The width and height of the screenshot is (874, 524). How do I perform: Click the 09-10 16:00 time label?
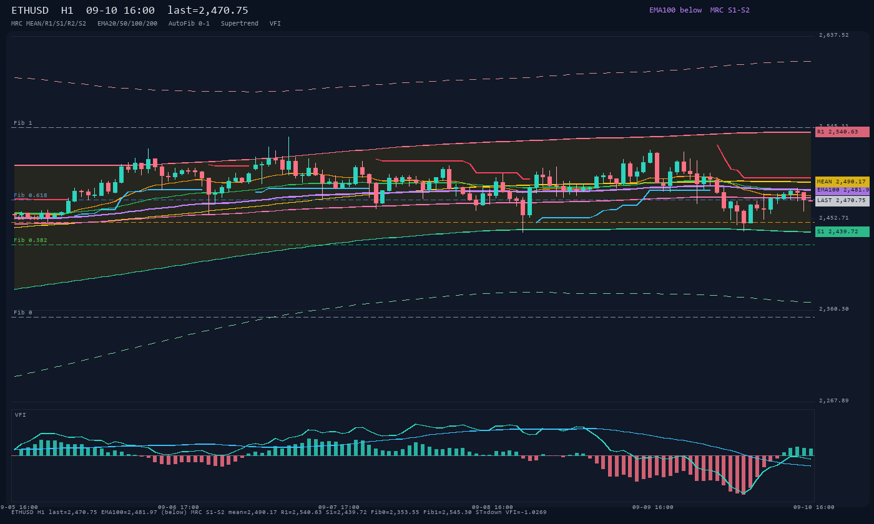pos(814,507)
